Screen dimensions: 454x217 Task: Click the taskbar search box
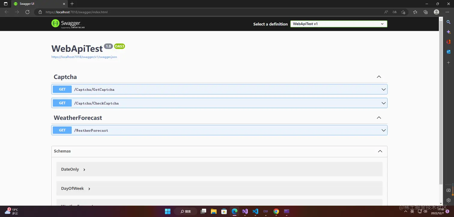point(186,211)
